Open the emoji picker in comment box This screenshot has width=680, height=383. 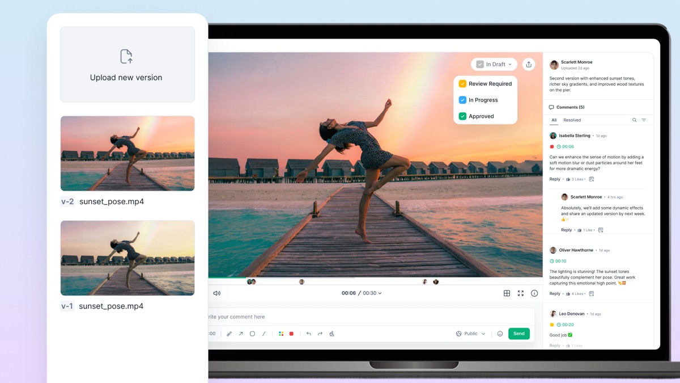click(x=500, y=334)
